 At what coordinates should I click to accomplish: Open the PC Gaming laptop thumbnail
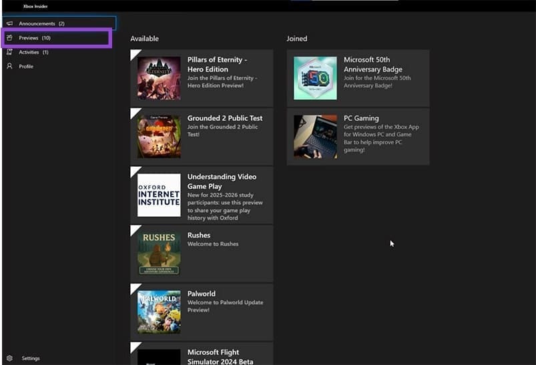coord(315,137)
